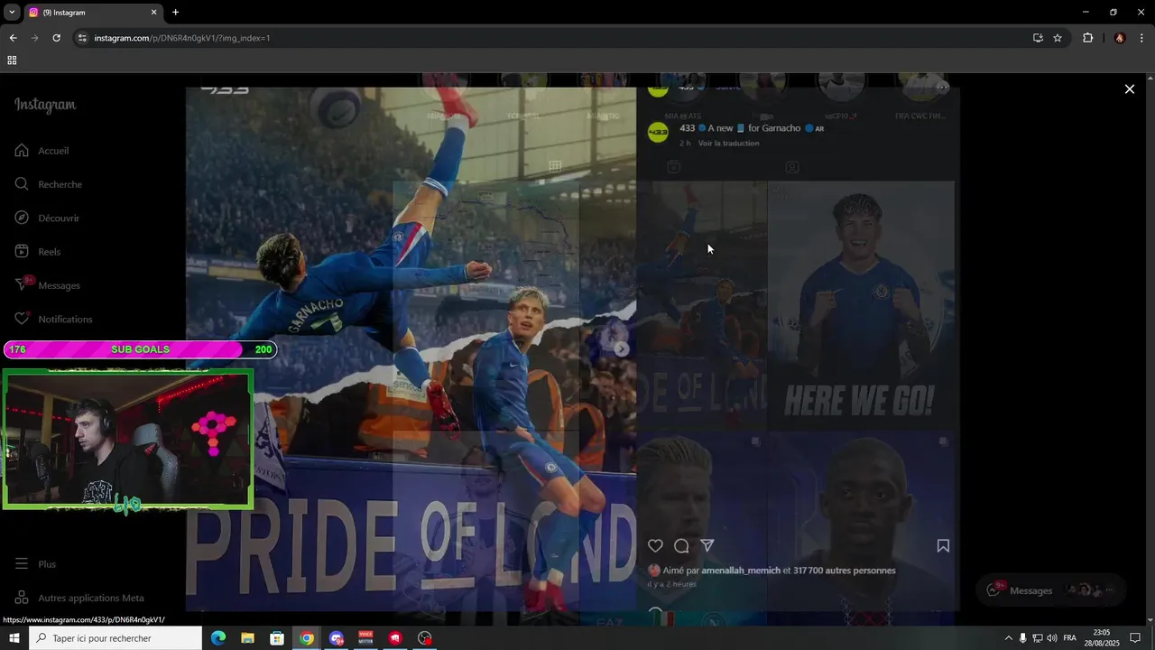This screenshot has height=650, width=1155.
Task: Reload the Instagram page
Action: pyautogui.click(x=56, y=38)
